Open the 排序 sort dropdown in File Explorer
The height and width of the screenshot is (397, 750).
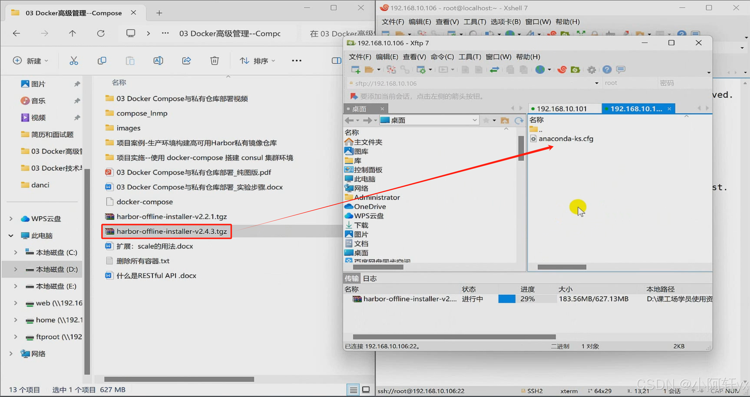coord(257,61)
